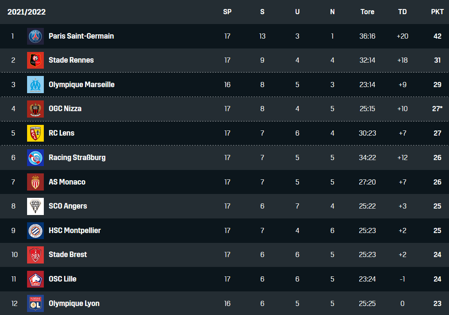
Task: Click the Olympique Marseille club crest
Action: [x=35, y=85]
